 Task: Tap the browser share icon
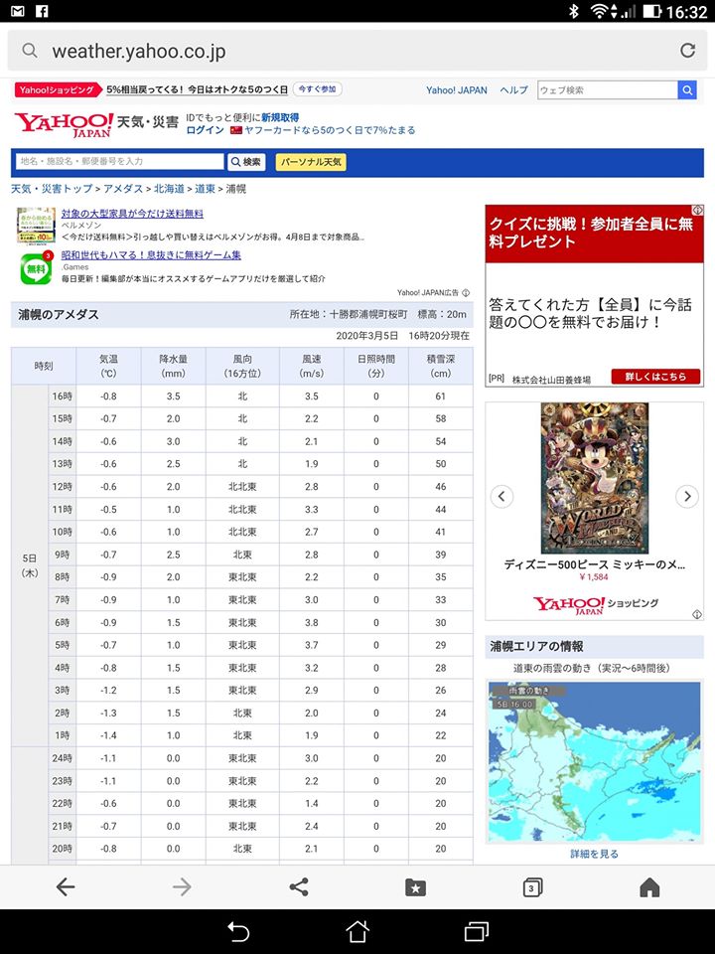(x=298, y=887)
